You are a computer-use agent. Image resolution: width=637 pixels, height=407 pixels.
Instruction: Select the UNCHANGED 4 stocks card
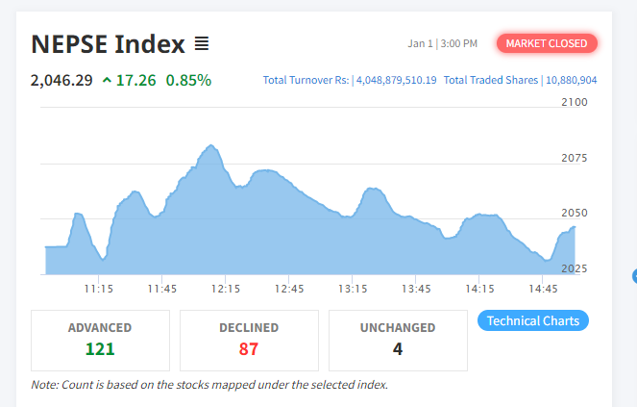pos(398,340)
